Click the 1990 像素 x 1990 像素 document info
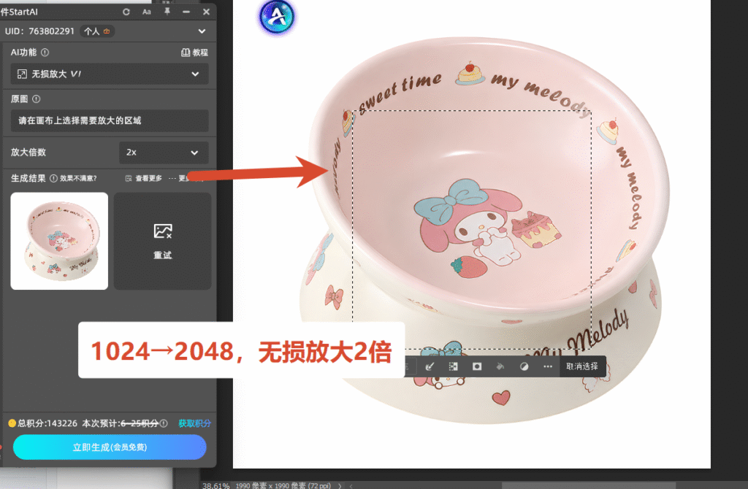Screen dimensions: 748x489 [x=283, y=485]
